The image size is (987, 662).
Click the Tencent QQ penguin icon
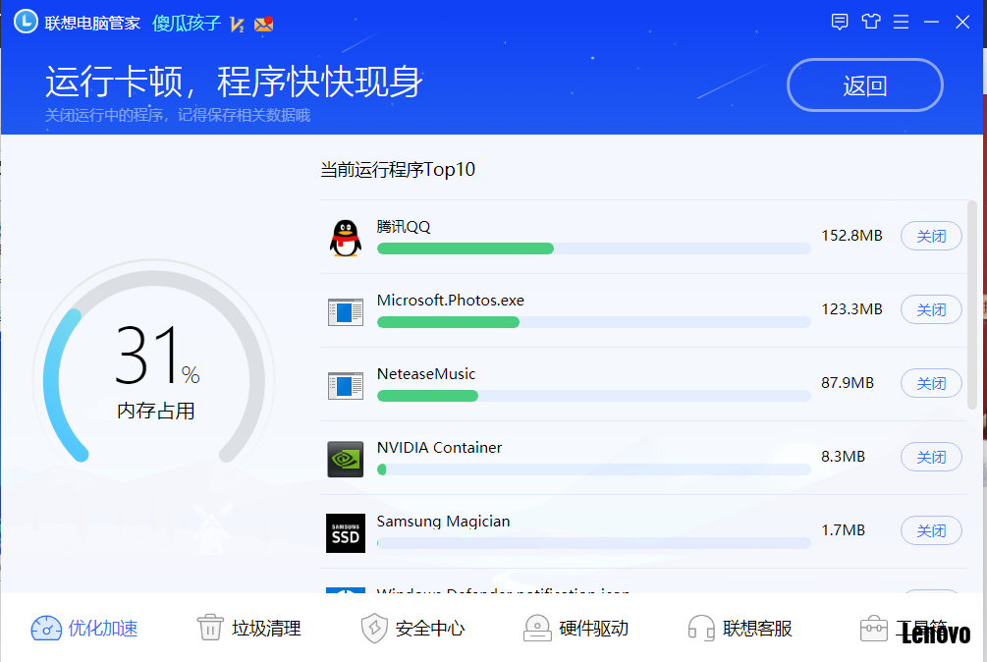click(345, 238)
